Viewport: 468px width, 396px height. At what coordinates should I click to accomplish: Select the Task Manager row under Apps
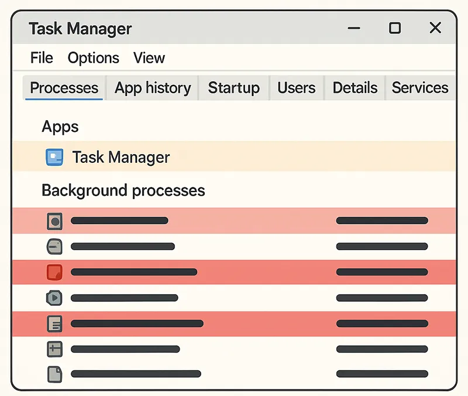click(x=235, y=156)
